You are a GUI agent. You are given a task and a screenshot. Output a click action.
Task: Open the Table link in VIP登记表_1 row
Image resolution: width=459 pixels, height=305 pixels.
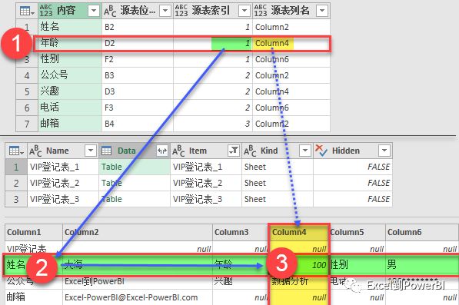[x=111, y=167]
